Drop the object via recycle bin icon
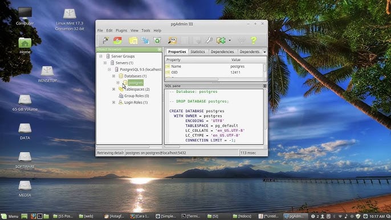Image resolution: width=391 pixels, height=220 pixels. point(157,40)
